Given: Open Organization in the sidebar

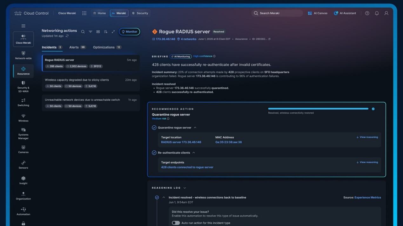Looking at the screenshot, I should (24, 196).
